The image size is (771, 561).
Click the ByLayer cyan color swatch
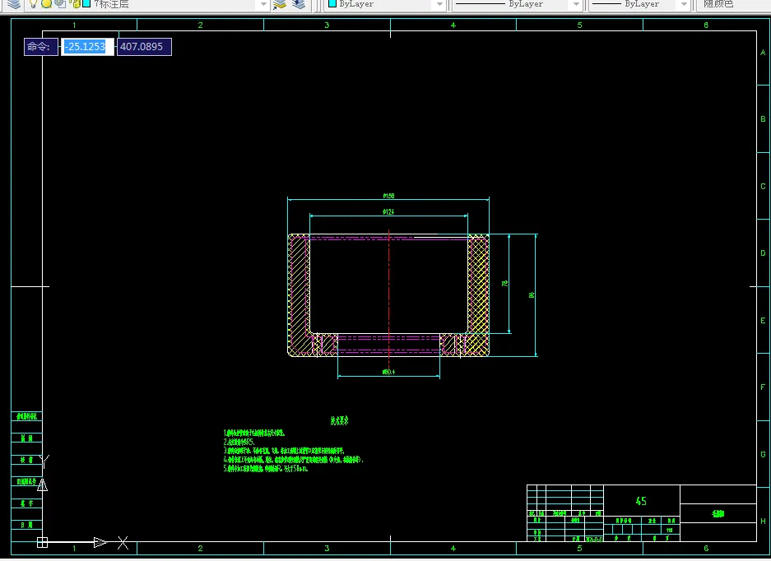[x=332, y=4]
